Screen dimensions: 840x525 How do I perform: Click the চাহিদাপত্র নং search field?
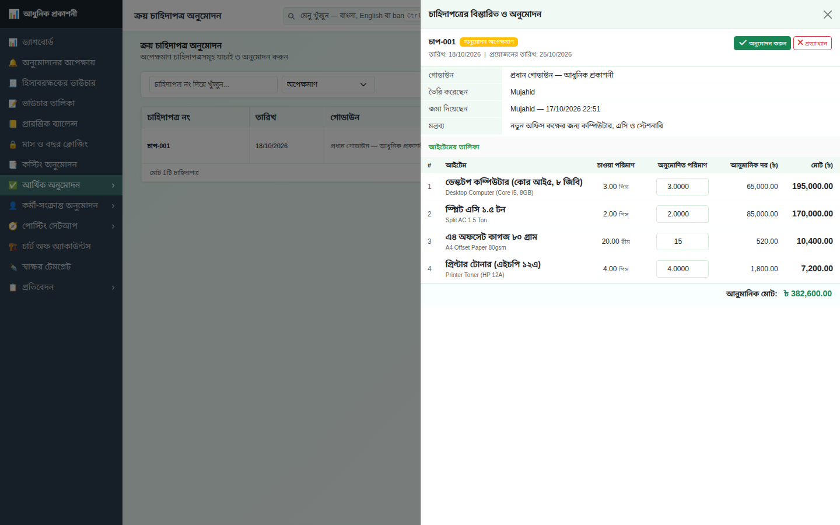coord(213,85)
